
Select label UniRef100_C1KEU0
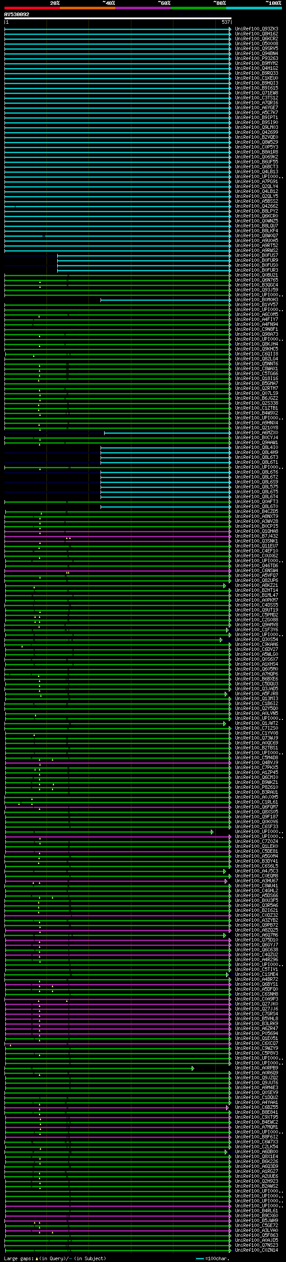[257, 78]
